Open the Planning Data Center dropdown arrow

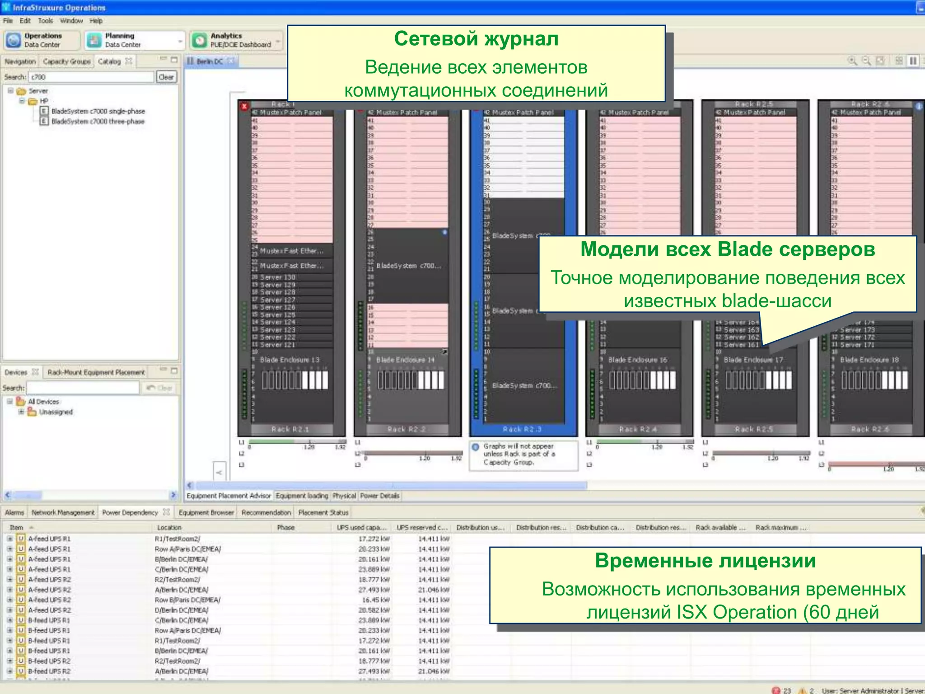(180, 41)
